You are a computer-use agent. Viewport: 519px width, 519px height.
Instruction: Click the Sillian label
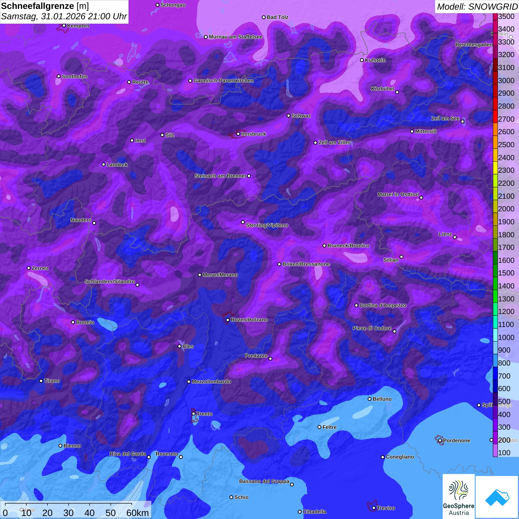coord(391,260)
